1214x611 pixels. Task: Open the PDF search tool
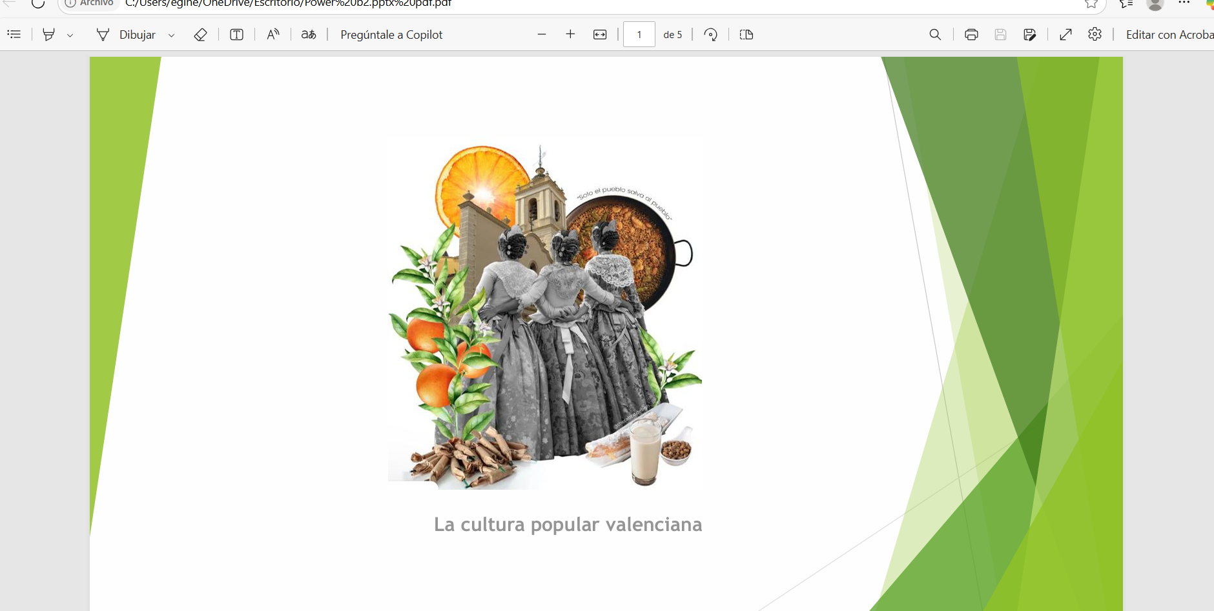[935, 35]
